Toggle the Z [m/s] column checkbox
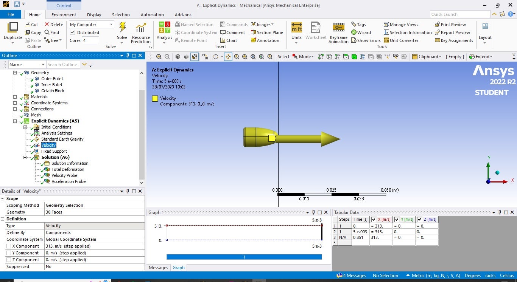 pyautogui.click(x=419, y=219)
